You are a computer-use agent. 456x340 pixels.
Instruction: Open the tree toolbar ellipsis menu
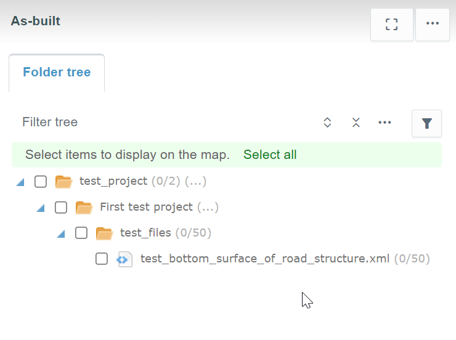pyautogui.click(x=385, y=123)
